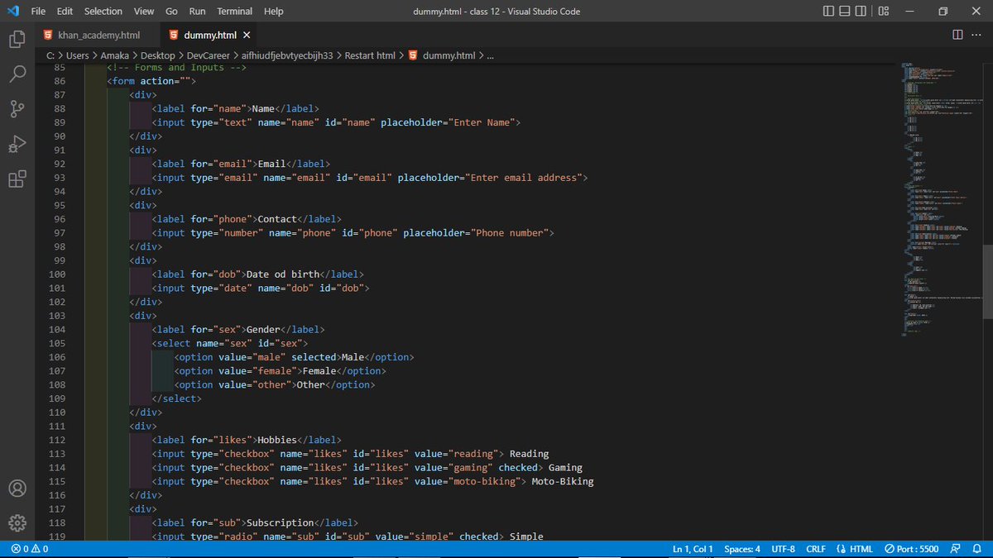The height and width of the screenshot is (558, 993).
Task: Click the 'Subscription' label text
Action: pos(280,522)
